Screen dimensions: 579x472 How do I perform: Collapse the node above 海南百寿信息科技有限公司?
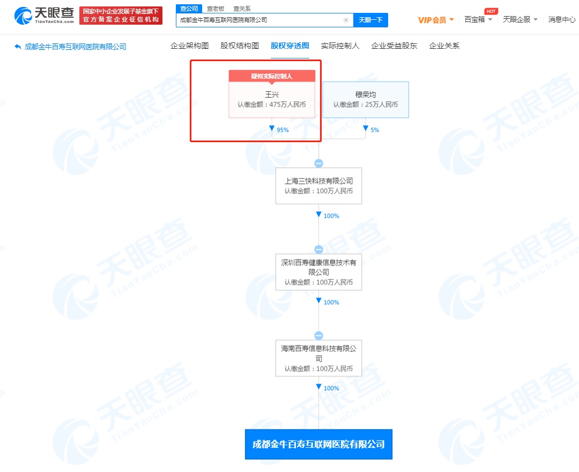point(318,335)
